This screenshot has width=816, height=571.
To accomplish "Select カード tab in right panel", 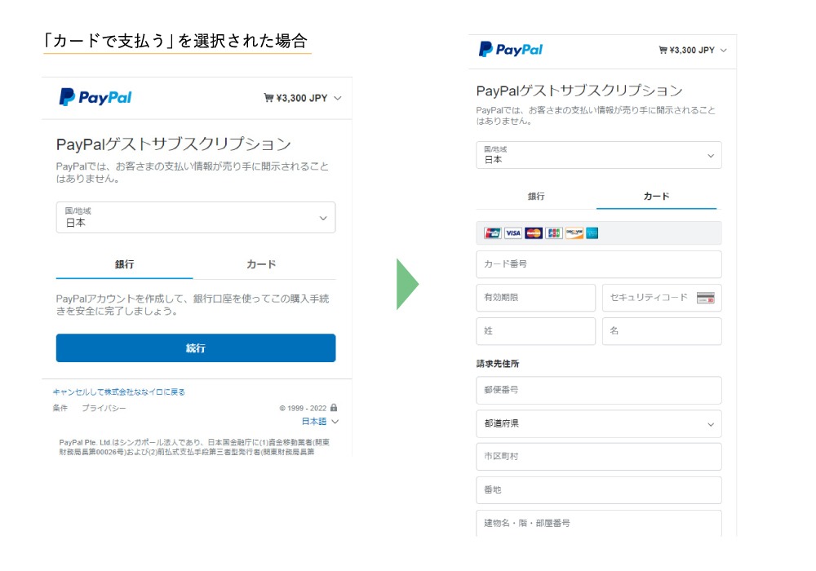I will (x=656, y=196).
